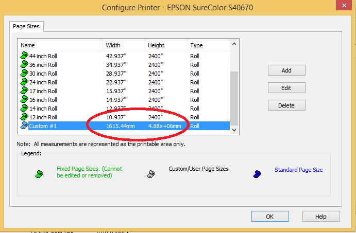Screen dimensions: 356x233
Task: Confirm with the OK button
Action: click(x=269, y=217)
